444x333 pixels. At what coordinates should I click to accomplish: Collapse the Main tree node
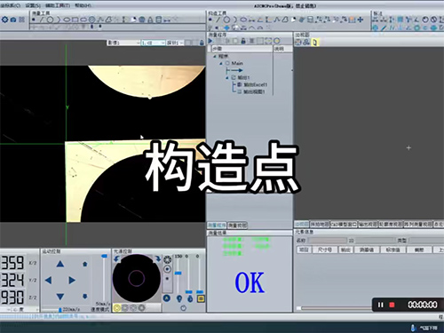click(x=221, y=63)
